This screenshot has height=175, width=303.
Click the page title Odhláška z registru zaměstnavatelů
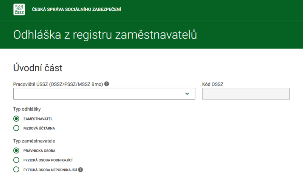[x=105, y=35]
